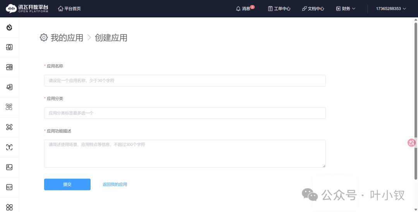Screen dimensions: 418x212
Task: Click the 提交 button
Action: (67, 184)
